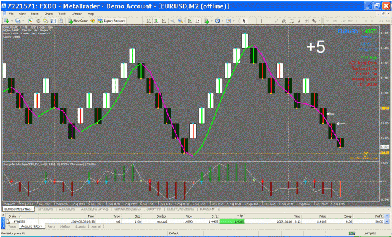Open the Insert menu
The image size is (392, 237).
pos(34,14)
